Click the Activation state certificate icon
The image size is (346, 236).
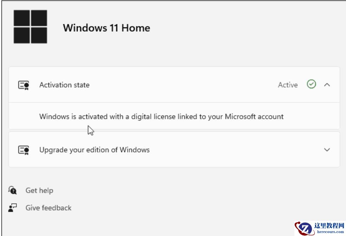tap(24, 84)
